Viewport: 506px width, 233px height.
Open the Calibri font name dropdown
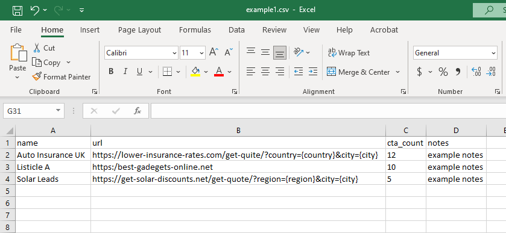(x=174, y=53)
